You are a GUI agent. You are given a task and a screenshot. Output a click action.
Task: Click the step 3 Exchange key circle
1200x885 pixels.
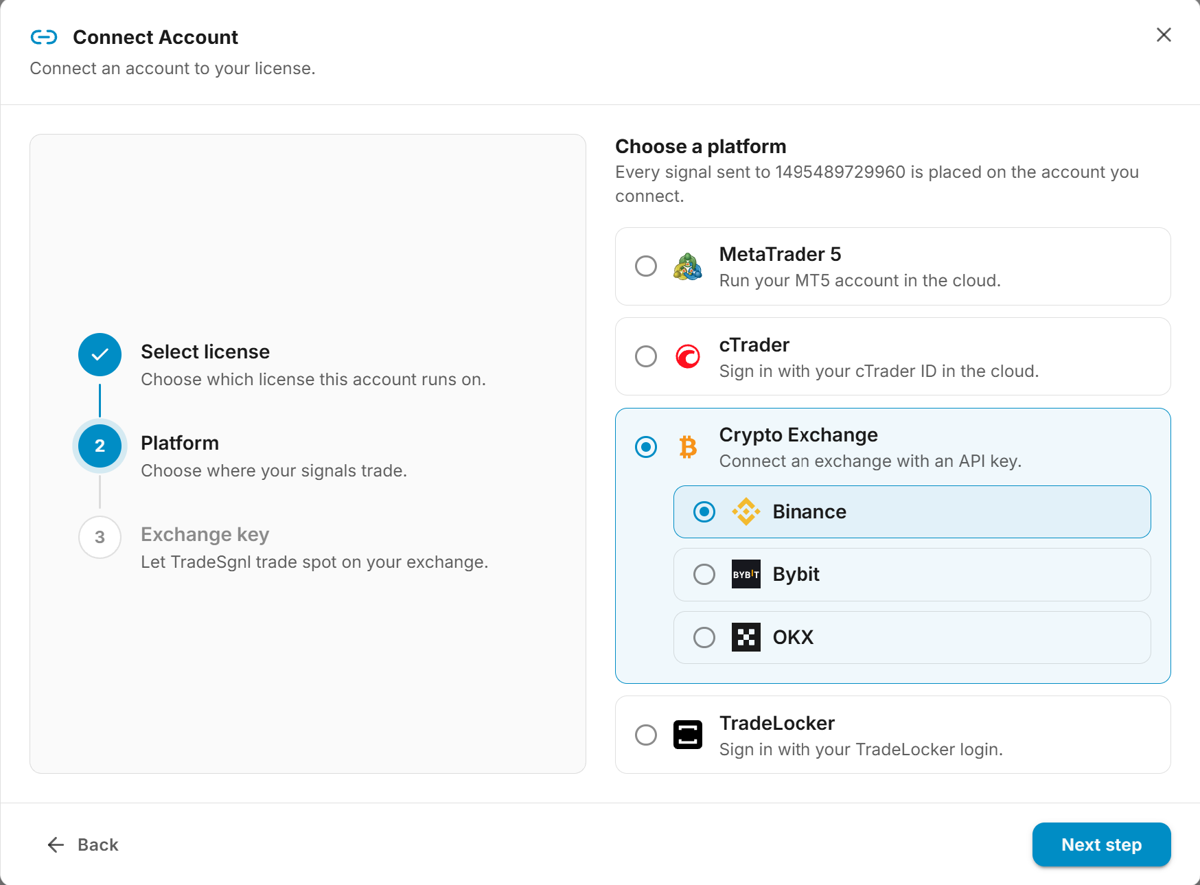pos(100,537)
